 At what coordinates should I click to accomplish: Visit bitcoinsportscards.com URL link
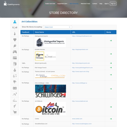click(81, 63)
